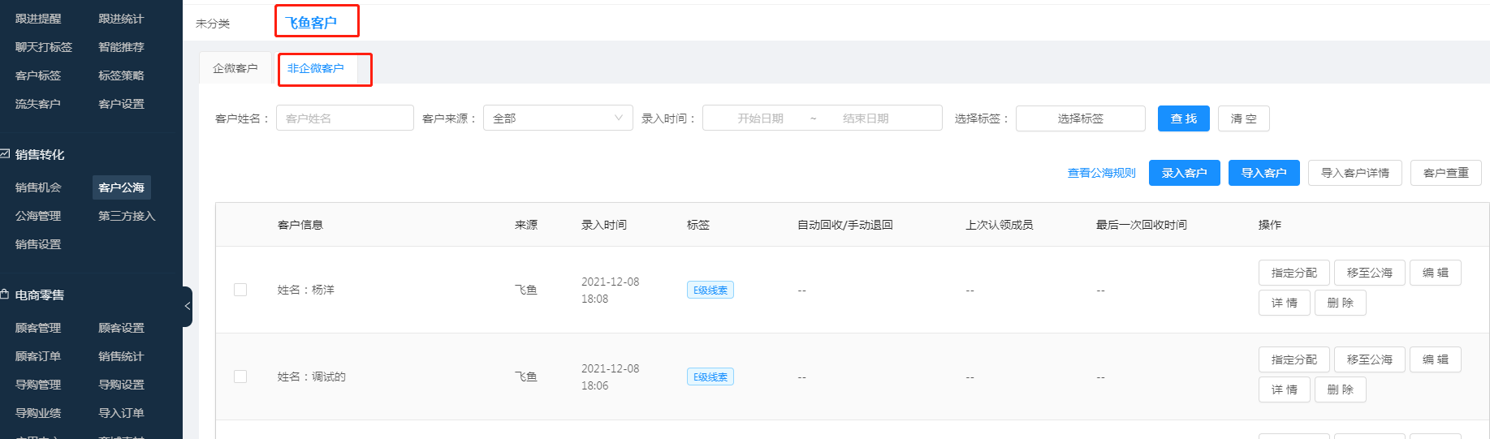
Task: Click the 2021-12-08 18:06 time cell
Action: pyautogui.click(x=611, y=377)
